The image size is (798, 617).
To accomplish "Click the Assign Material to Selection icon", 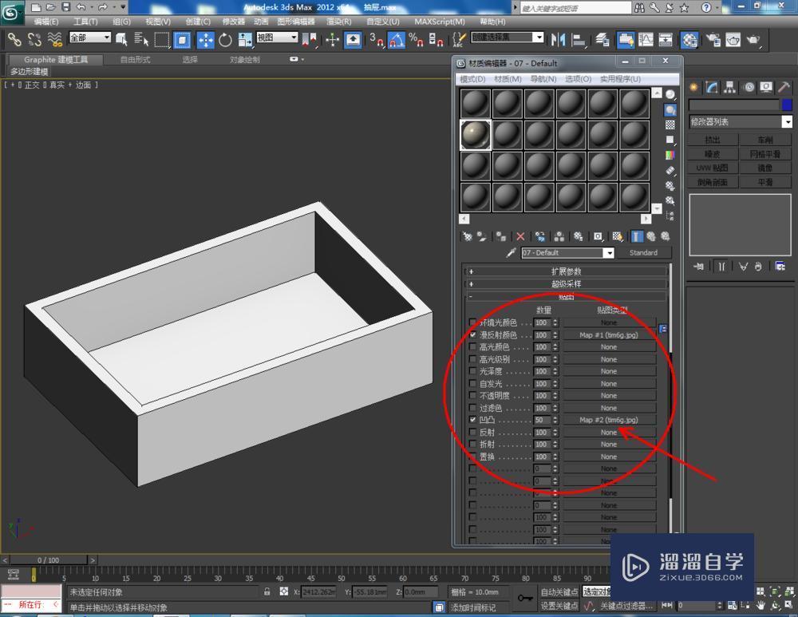I will coord(500,236).
